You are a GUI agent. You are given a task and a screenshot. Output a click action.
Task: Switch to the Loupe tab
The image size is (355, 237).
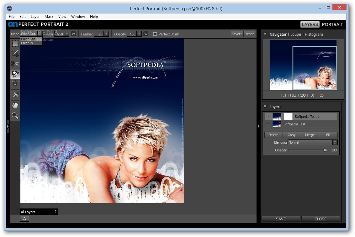coord(296,34)
